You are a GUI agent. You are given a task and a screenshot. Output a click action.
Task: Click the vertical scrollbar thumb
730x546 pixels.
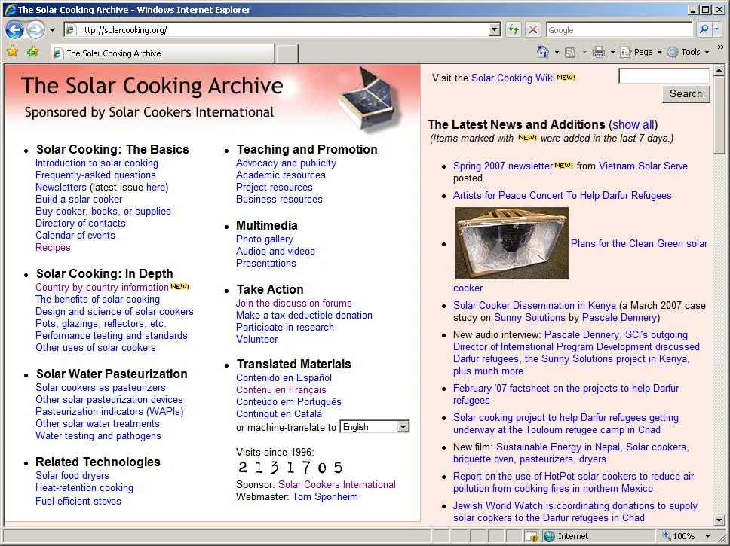[719, 115]
